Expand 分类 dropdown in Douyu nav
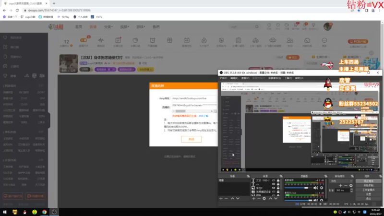Image resolution: width=384 pixels, height=216 pixels. pos(108,27)
